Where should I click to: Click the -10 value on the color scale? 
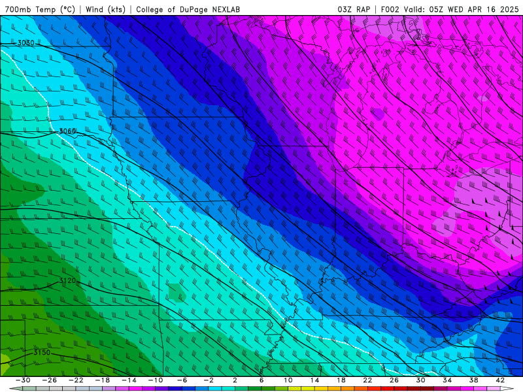pyautogui.click(x=156, y=380)
